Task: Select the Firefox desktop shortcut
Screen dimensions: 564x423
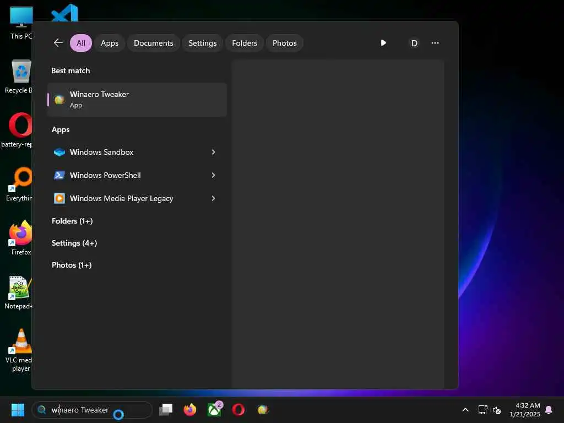Action: click(x=21, y=238)
